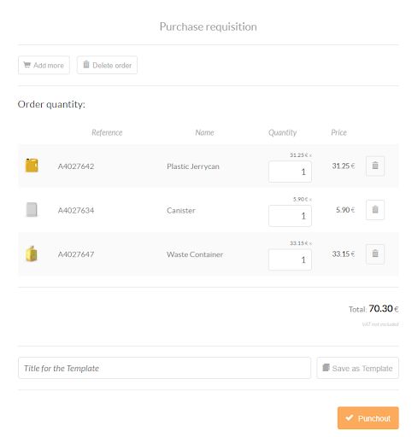Click the Waste Container trash icon
This screenshot has width=412, height=437.
[375, 254]
